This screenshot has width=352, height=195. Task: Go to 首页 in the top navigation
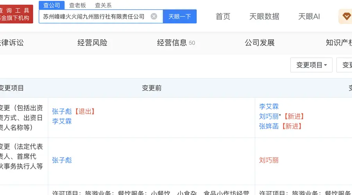click(223, 16)
